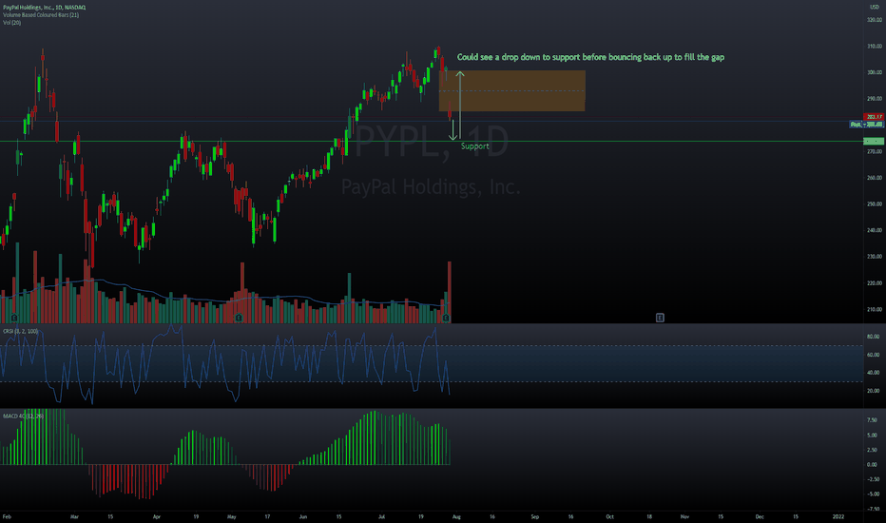The height and width of the screenshot is (523, 886).
Task: Select the orange gap zone rectangle
Action: coord(512,90)
